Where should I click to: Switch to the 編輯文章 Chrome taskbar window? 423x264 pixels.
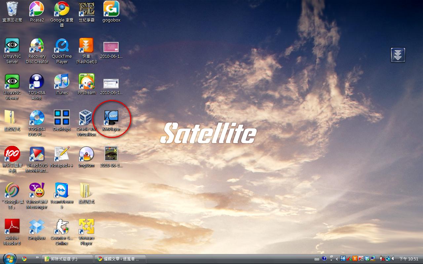(x=120, y=259)
